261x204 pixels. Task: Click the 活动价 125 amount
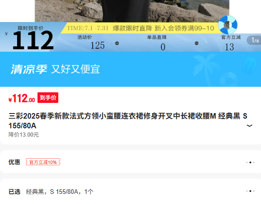pos(98,45)
